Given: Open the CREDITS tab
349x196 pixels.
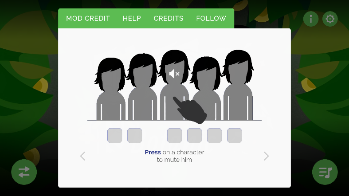Looking at the screenshot, I should click(169, 19).
